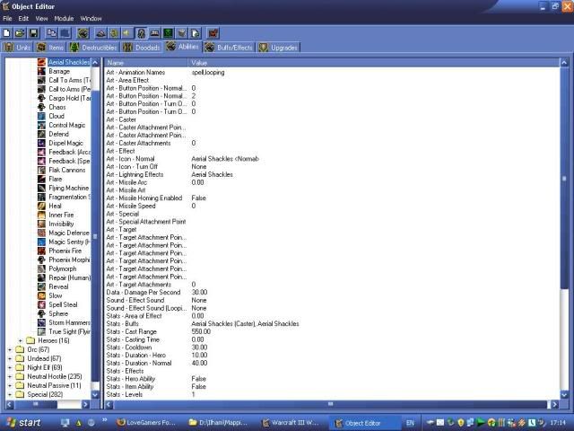This screenshot has height=431, width=574.
Task: Click the Object Editor helmet toolbar icon
Action: (x=141, y=33)
